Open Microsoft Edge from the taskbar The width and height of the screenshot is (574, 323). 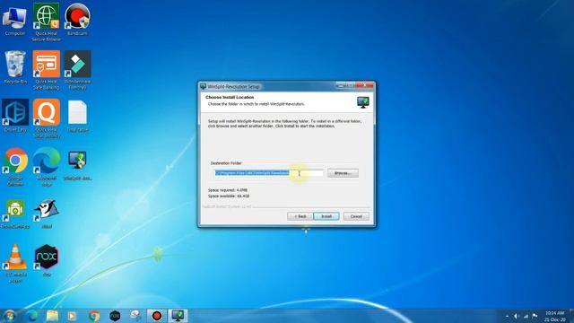pos(32,316)
